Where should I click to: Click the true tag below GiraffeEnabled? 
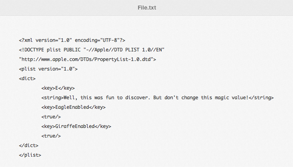click(51, 136)
